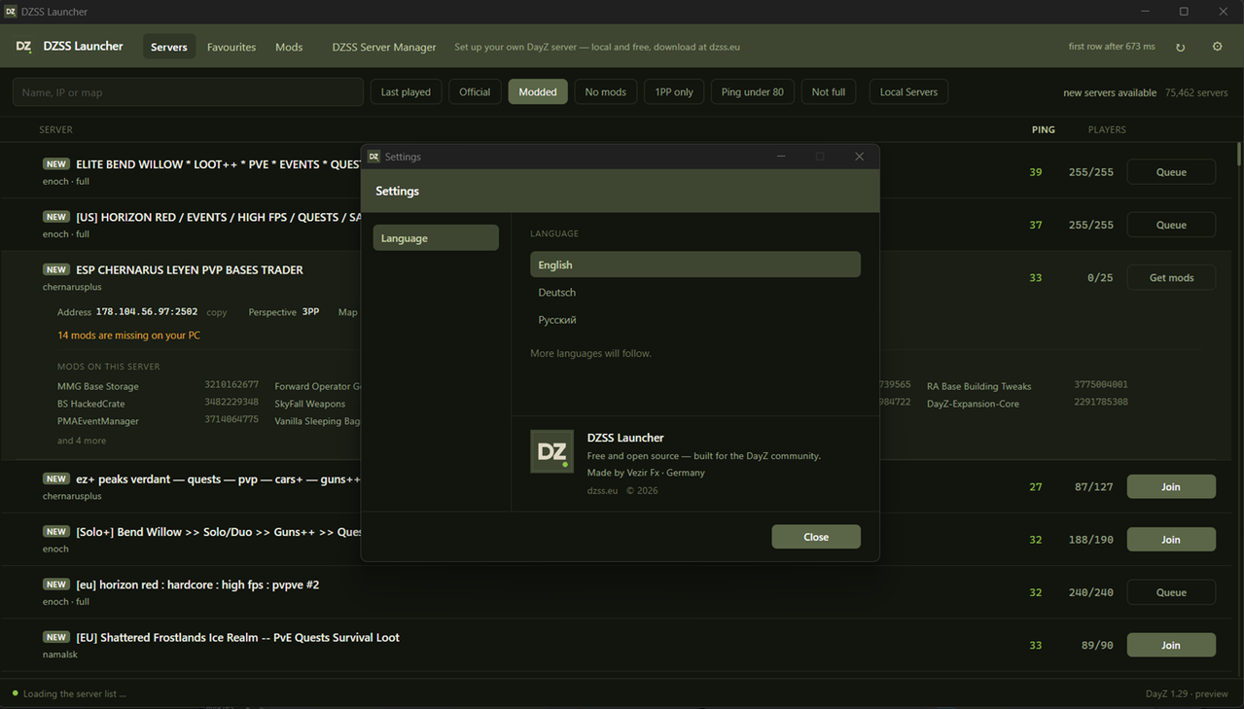Toggle the Last played filter
1244x709 pixels.
pyautogui.click(x=406, y=92)
